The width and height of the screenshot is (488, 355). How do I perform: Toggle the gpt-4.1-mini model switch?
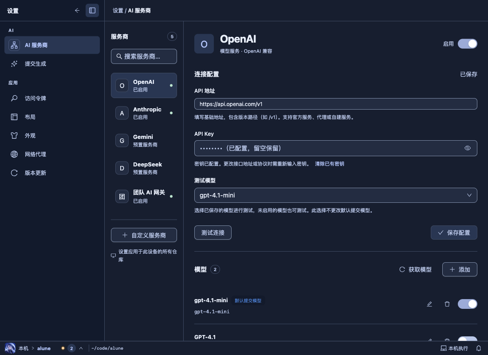click(x=467, y=304)
